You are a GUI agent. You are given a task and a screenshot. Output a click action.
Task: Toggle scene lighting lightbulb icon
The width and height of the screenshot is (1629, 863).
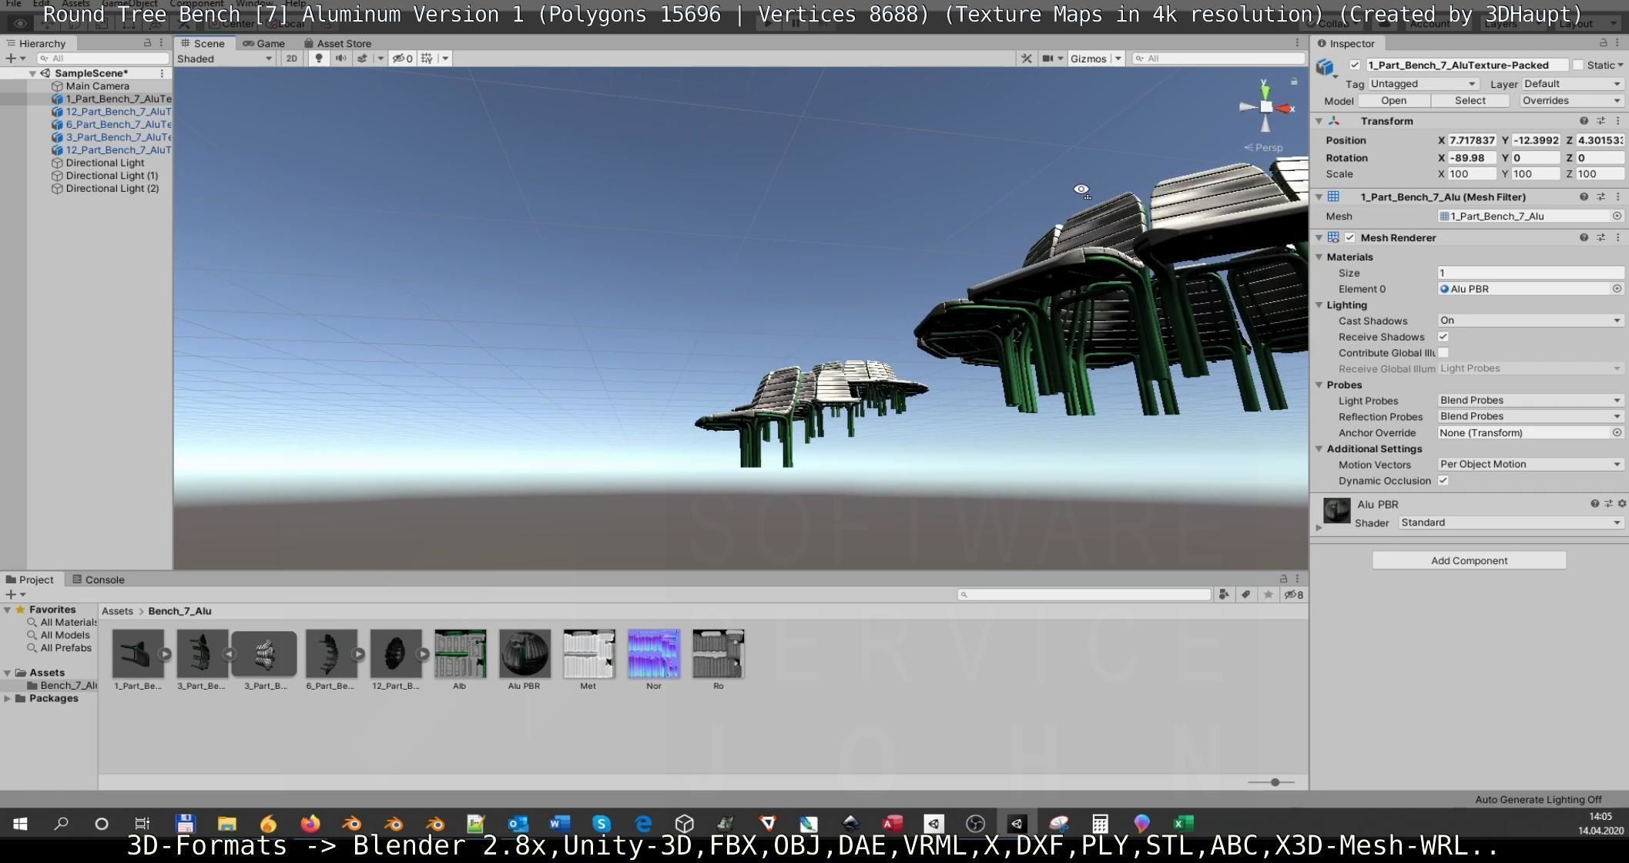(319, 59)
